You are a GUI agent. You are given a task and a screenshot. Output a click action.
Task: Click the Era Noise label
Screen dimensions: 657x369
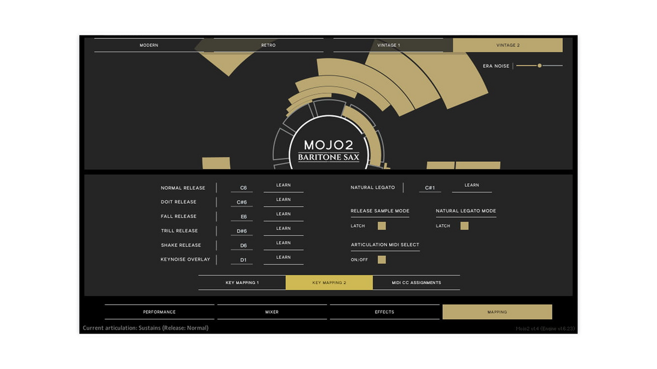pos(496,66)
